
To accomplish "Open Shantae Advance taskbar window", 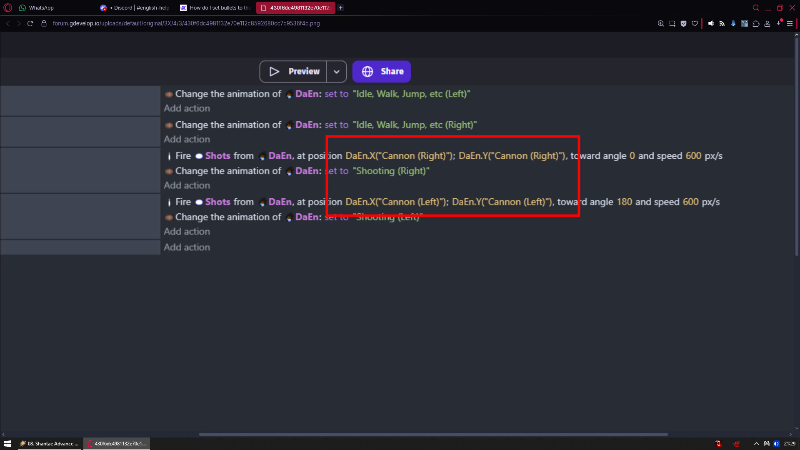I will coord(49,444).
